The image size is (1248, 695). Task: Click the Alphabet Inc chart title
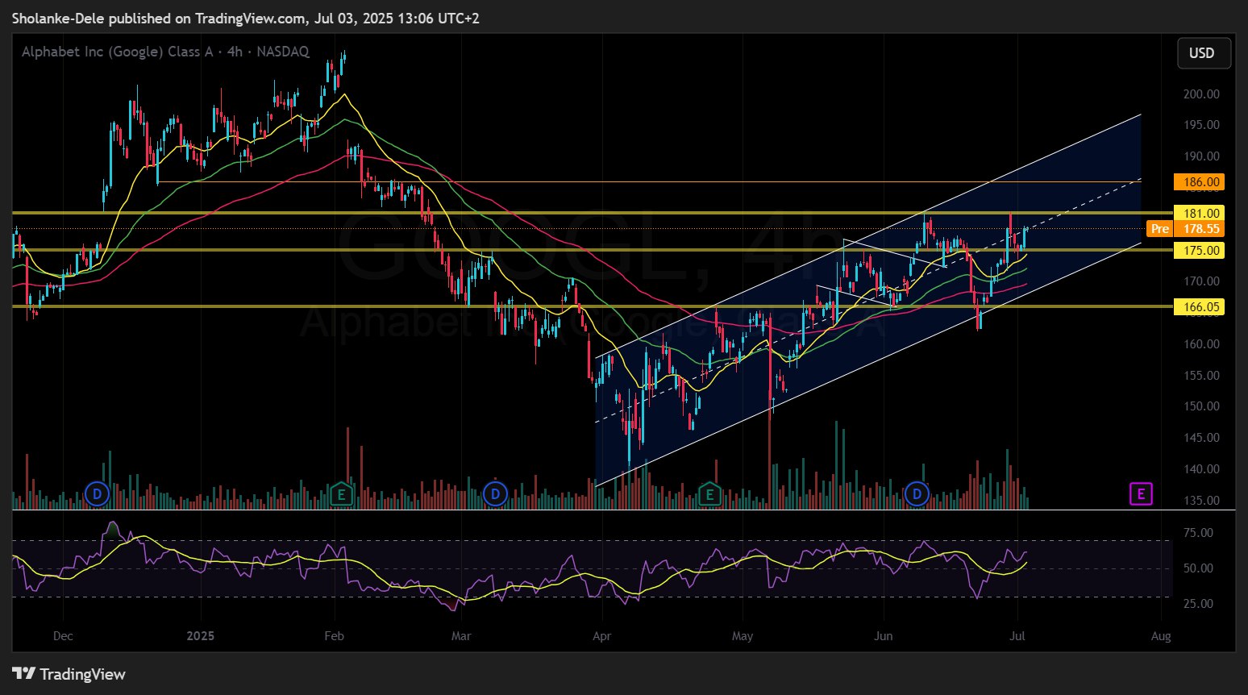click(x=165, y=52)
